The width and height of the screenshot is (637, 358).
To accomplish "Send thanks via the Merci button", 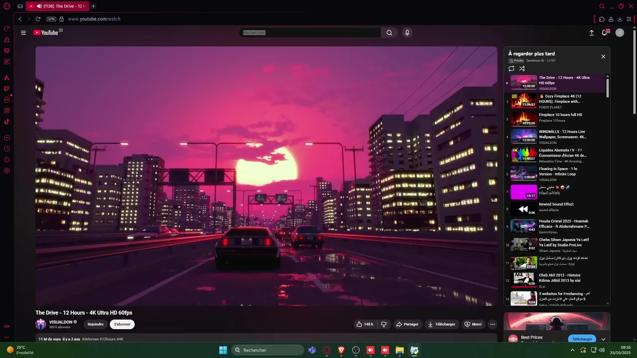I will point(473,324).
